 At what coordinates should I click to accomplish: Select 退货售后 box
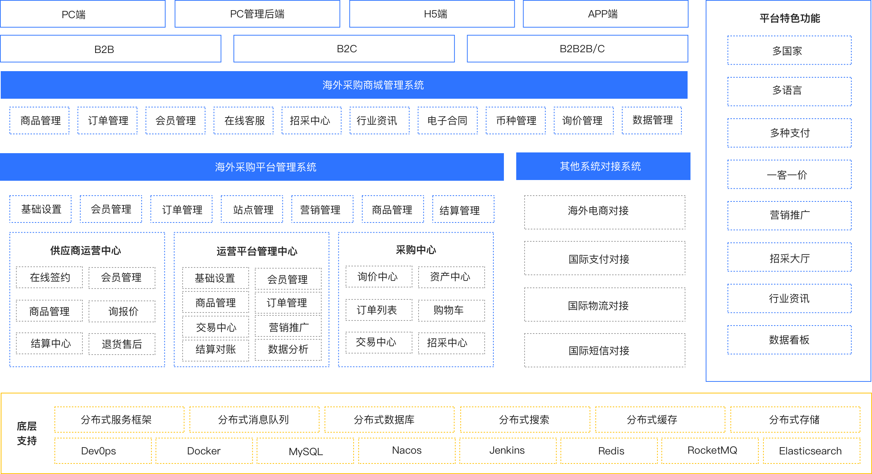tap(122, 344)
